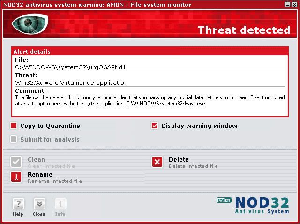Click the greyed Info icon
300x224 pixels.
[x=60, y=204]
